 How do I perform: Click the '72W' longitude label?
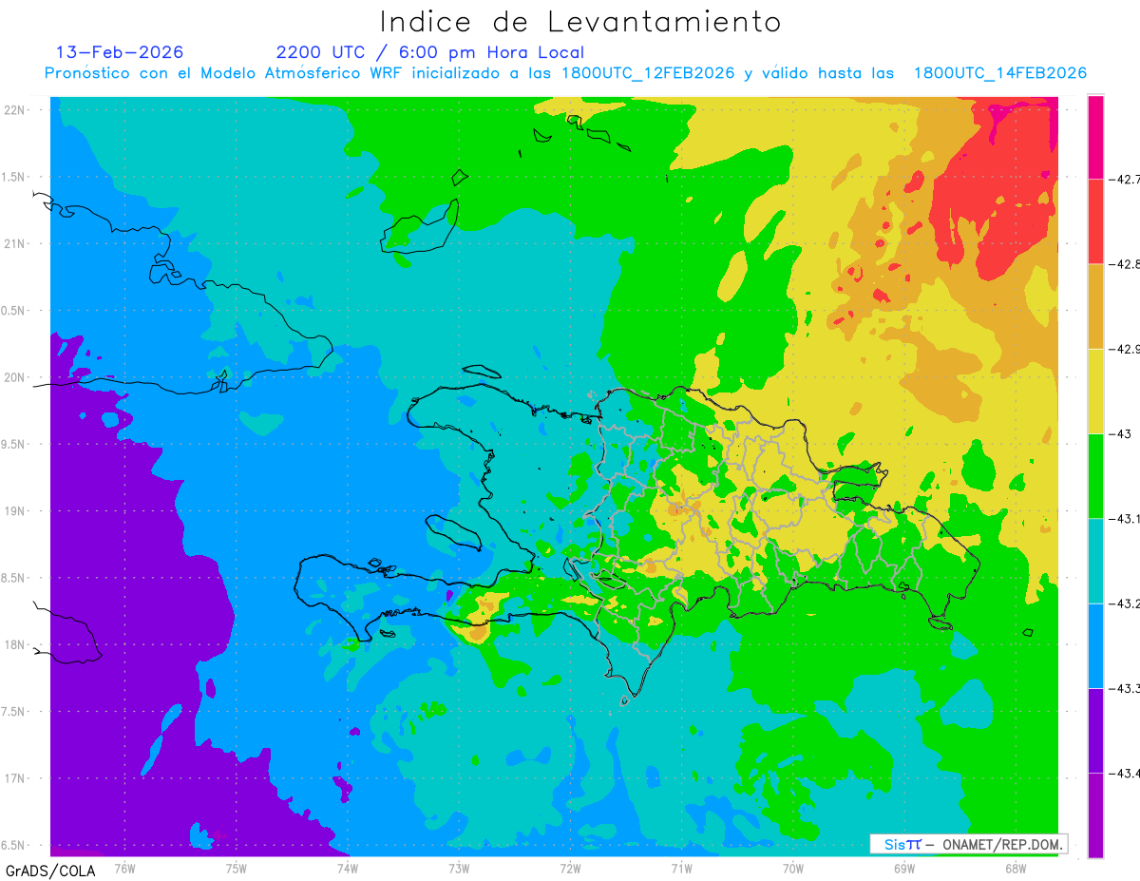tap(570, 869)
